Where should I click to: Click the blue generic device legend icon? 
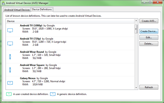click(53, 94)
